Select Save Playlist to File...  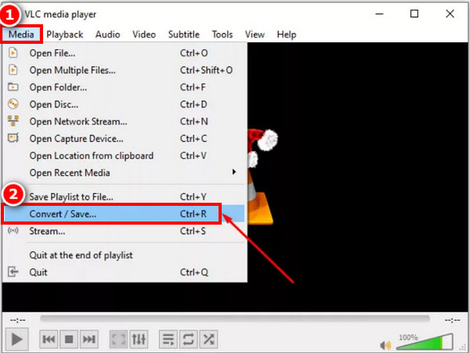[125, 196]
